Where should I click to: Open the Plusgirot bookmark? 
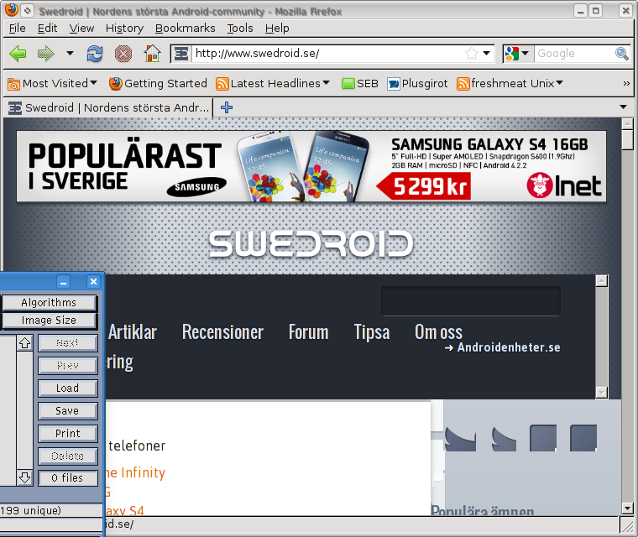[x=417, y=83]
